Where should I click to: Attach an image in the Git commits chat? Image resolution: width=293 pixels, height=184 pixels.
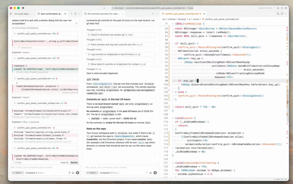[x=151, y=173]
